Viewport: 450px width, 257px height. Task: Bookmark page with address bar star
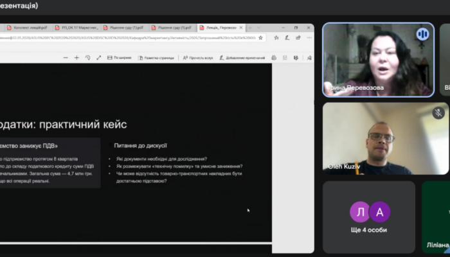pos(260,37)
